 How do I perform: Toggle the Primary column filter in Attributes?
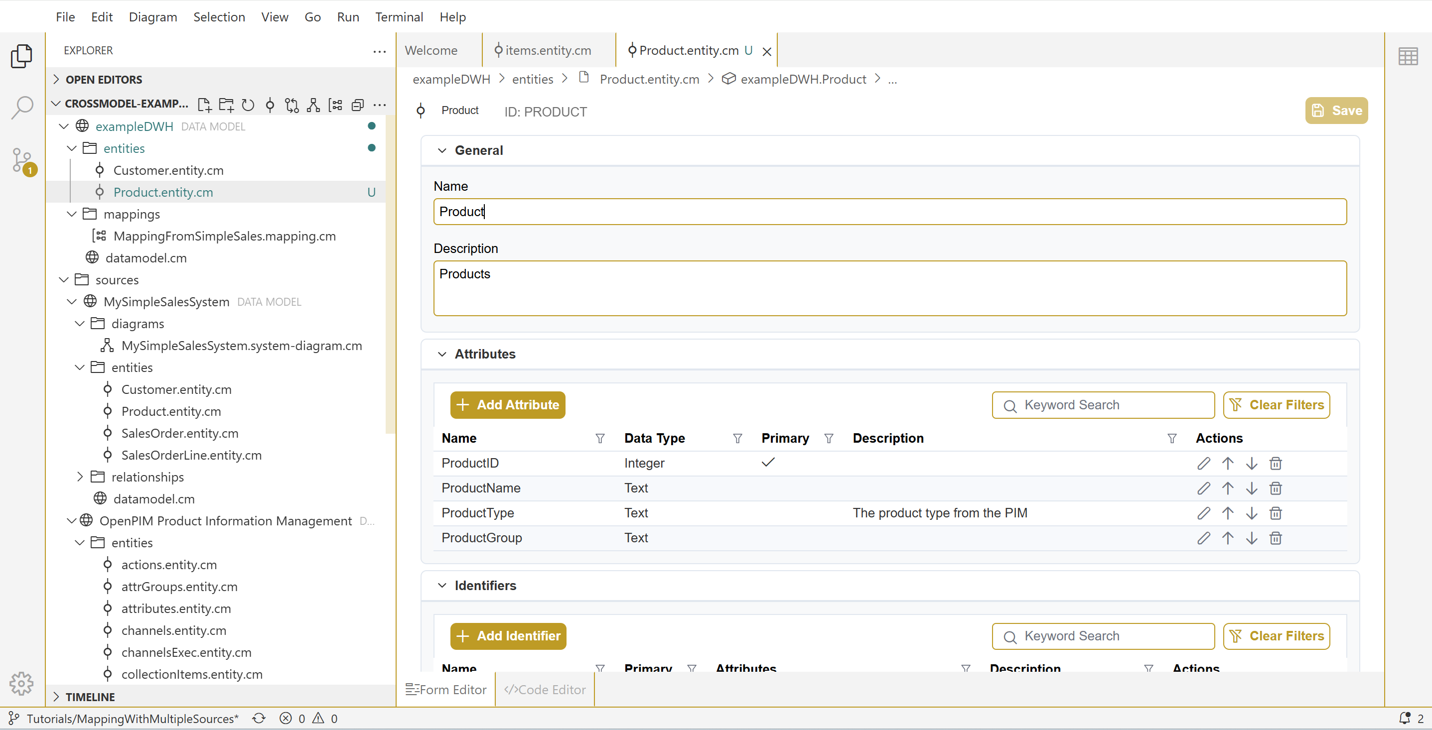[x=828, y=438]
